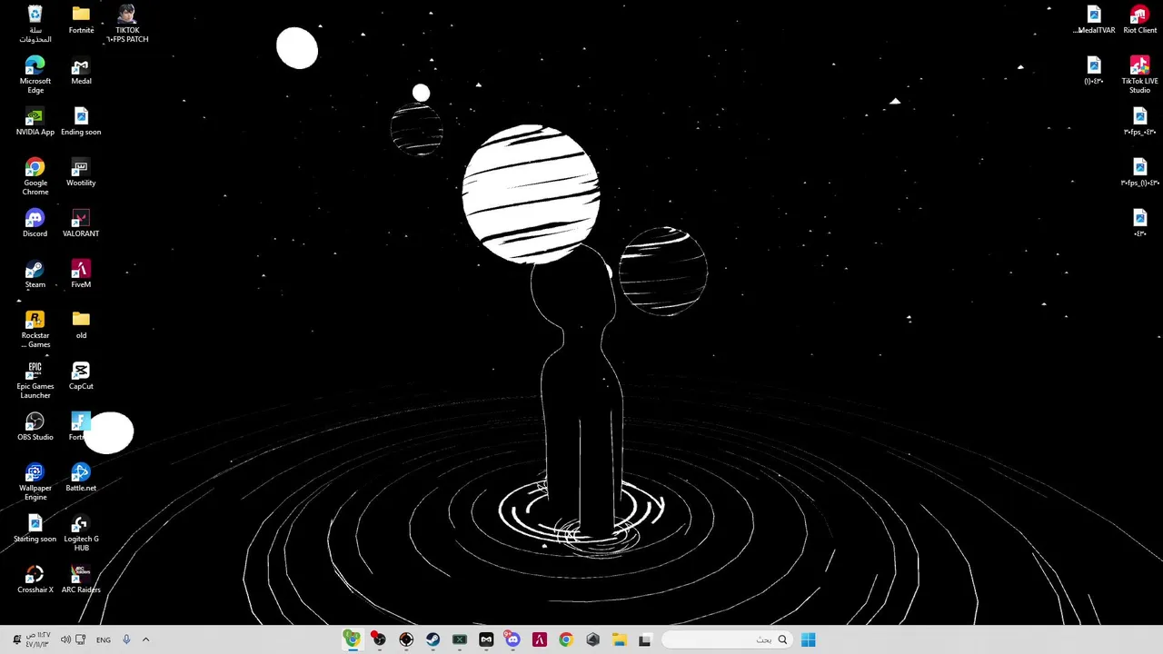Switch to FiveM in taskbar
Screen dimensions: 1163x654
[x=539, y=639]
